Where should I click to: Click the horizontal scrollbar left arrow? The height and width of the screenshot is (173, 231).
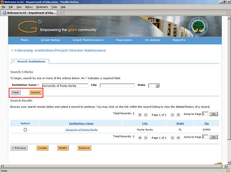click(2, 166)
